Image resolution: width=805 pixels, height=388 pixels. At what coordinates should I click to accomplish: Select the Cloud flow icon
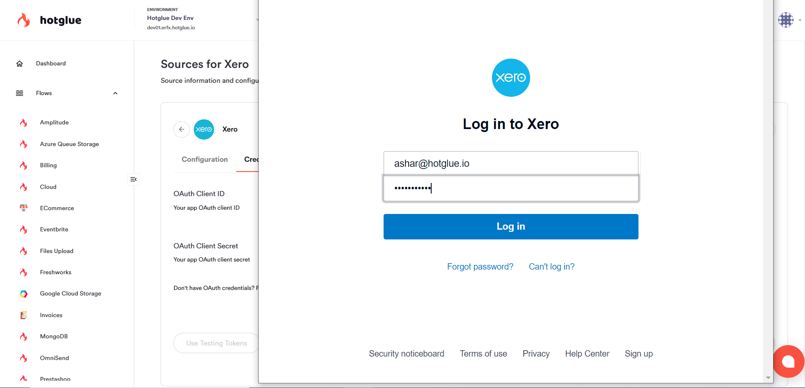point(24,187)
